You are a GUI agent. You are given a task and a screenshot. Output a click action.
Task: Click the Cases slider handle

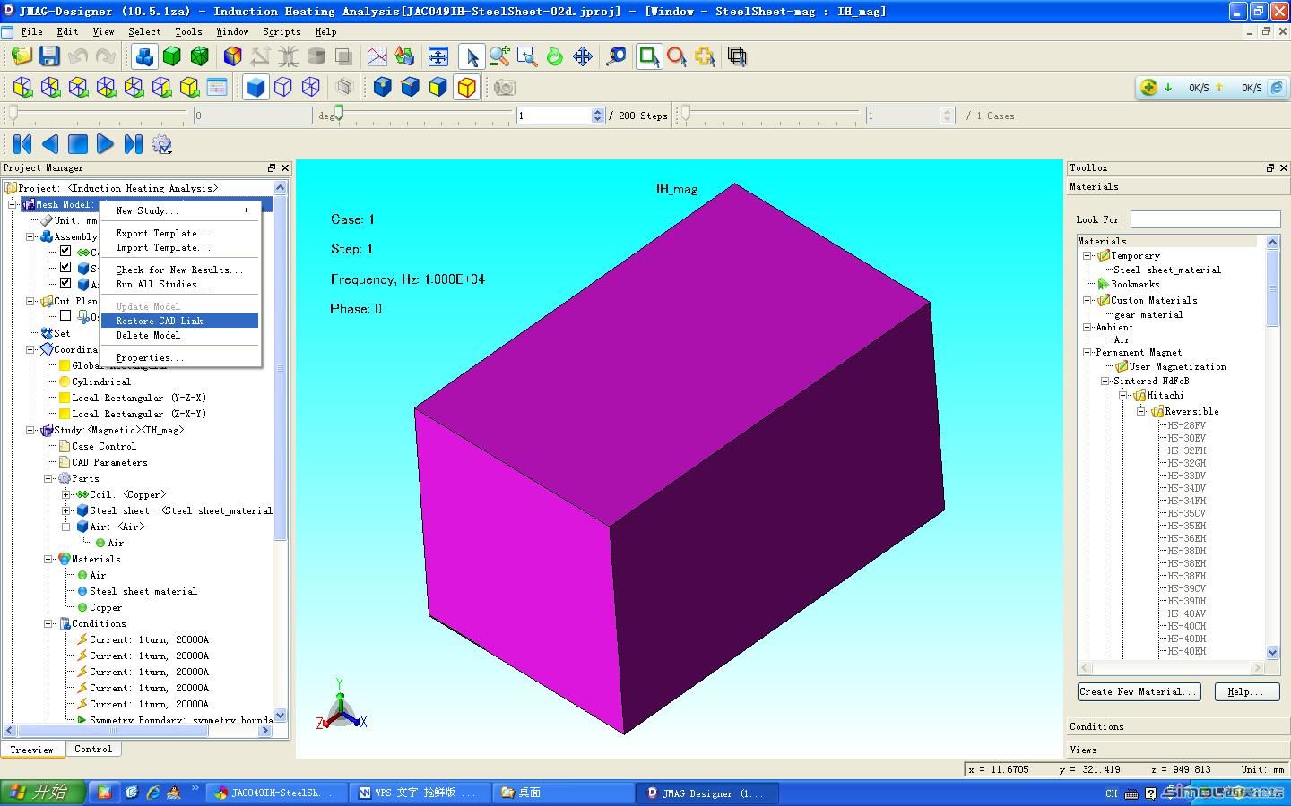tap(685, 115)
